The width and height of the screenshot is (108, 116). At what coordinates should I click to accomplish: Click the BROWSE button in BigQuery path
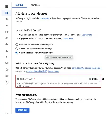pos(93,79)
